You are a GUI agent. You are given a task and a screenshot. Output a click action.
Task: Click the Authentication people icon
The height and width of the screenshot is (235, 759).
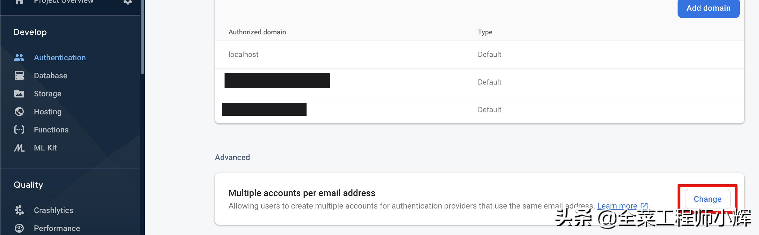(x=19, y=57)
